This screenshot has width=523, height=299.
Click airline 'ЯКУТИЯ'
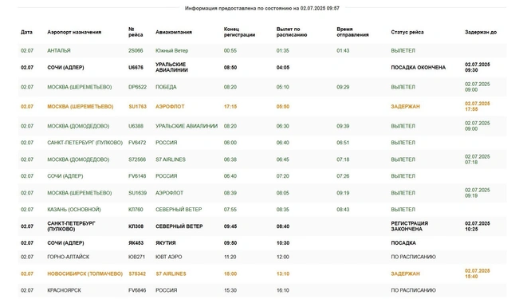click(166, 243)
